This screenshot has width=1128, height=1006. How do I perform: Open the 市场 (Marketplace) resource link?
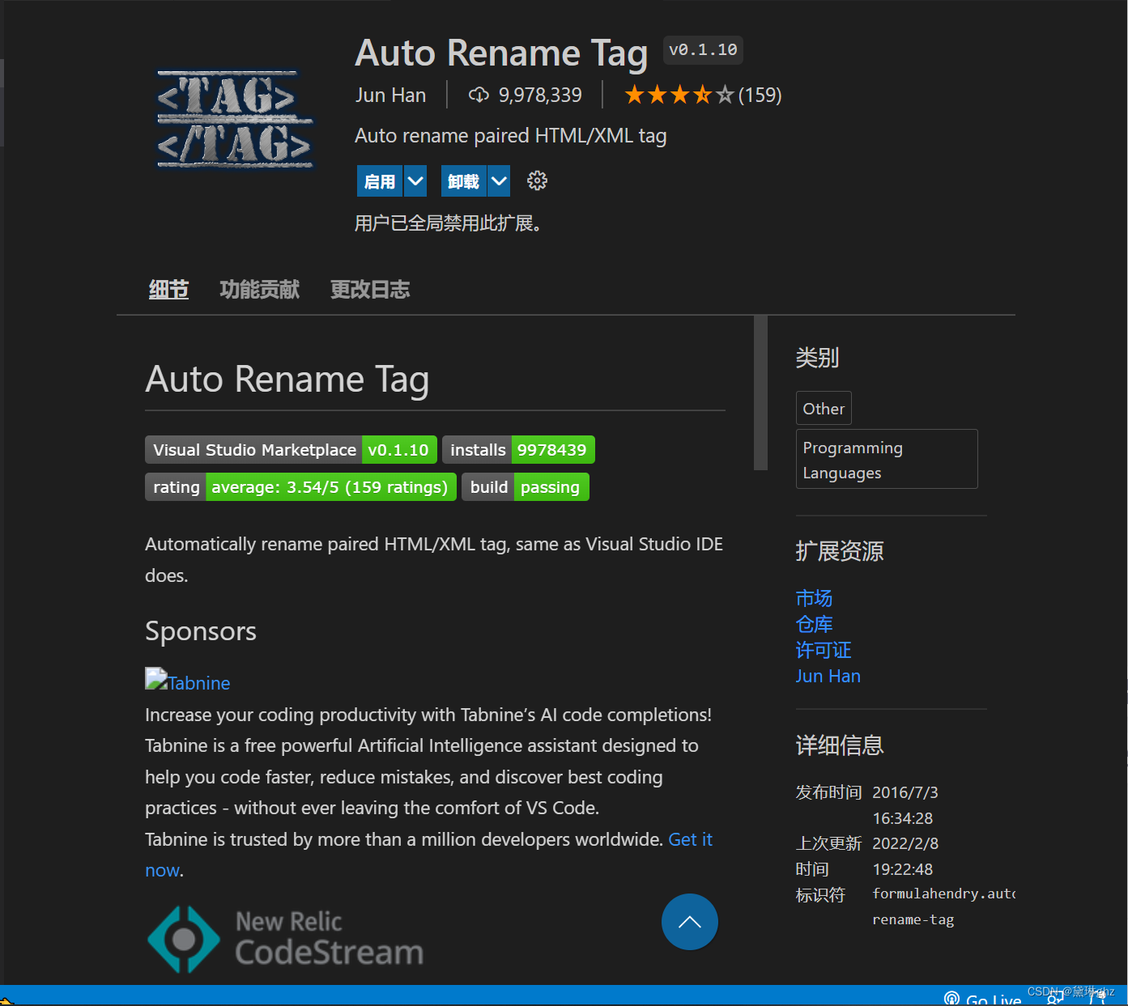814,598
